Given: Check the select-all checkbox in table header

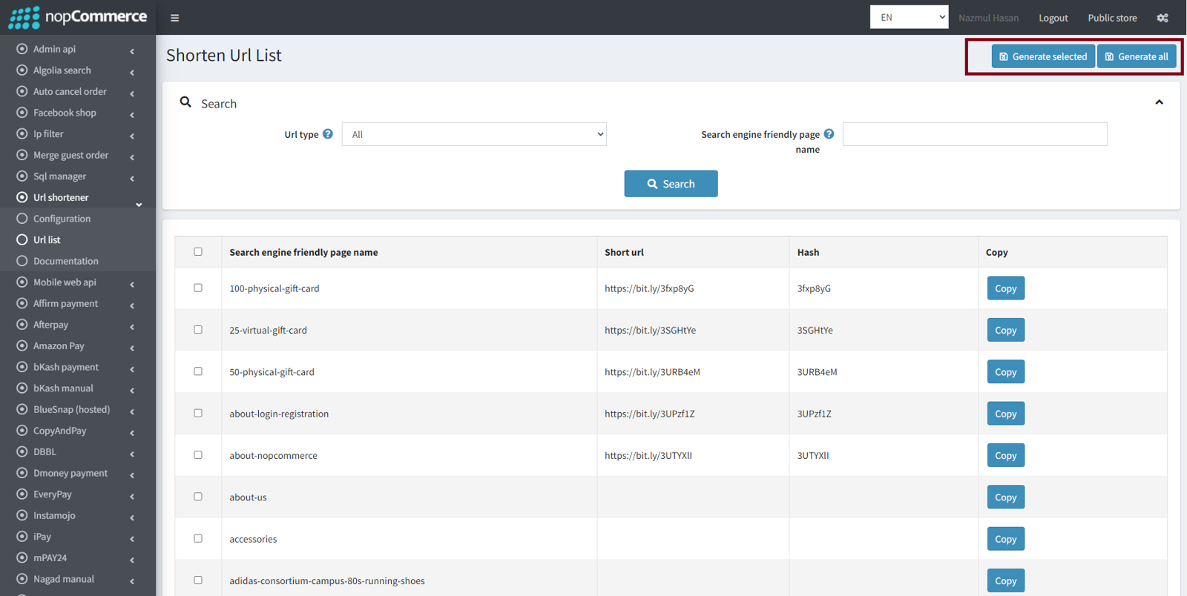Looking at the screenshot, I should point(198,251).
